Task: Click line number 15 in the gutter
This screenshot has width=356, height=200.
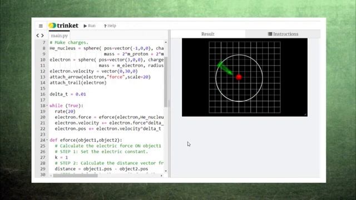Action: [x=43, y=88]
